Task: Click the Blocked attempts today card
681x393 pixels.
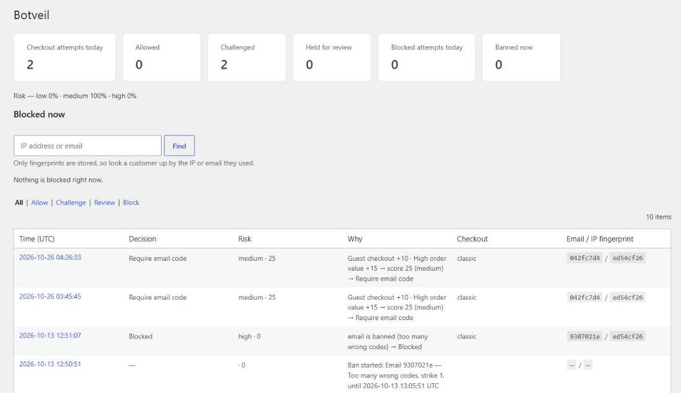Action: 427,57
